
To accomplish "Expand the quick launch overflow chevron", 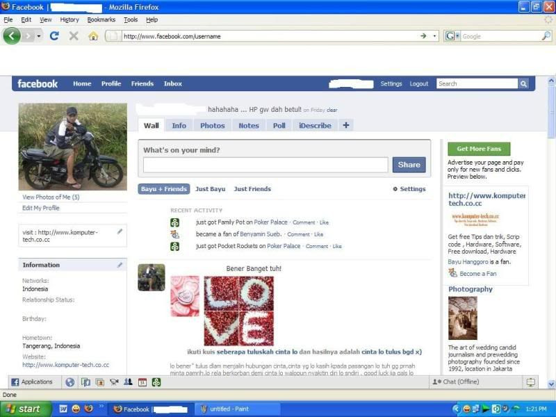I will pyautogui.click(x=101, y=406).
